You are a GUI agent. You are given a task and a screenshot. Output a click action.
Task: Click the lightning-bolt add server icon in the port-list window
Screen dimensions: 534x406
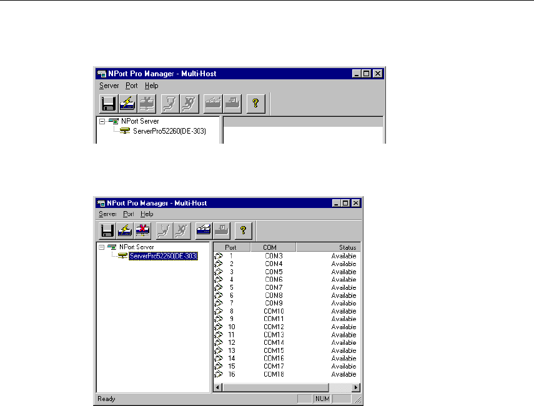click(x=125, y=230)
